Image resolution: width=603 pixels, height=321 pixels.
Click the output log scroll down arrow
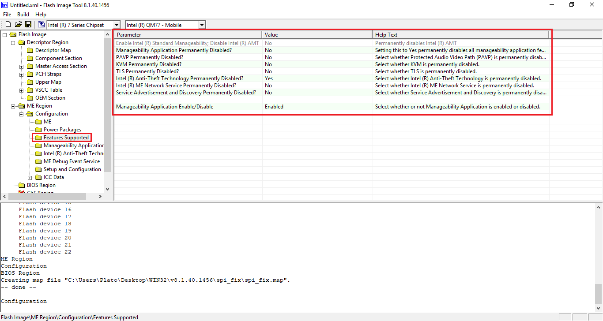click(599, 308)
